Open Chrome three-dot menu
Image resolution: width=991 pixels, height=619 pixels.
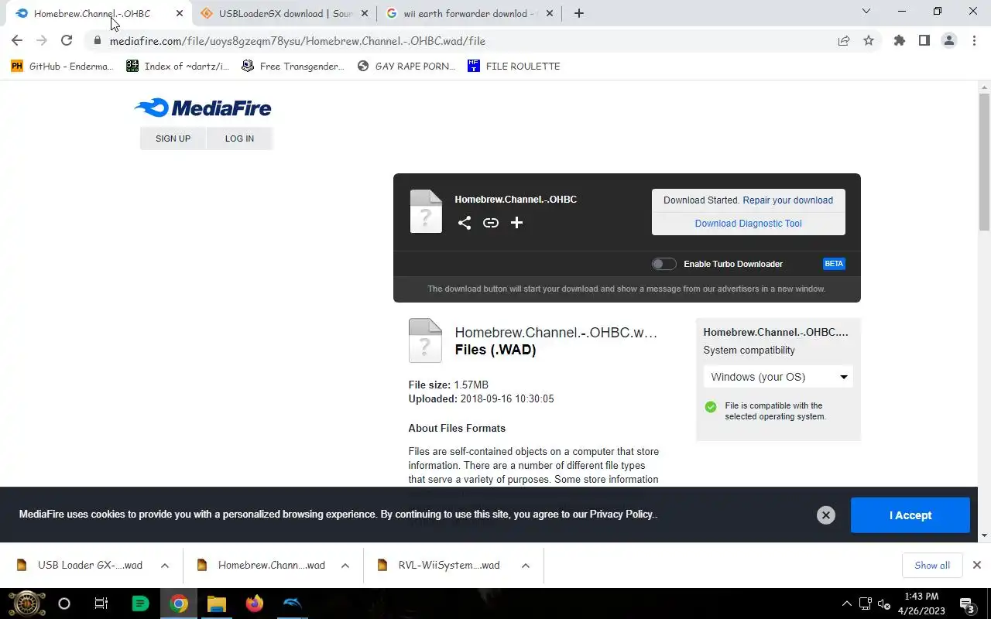(974, 41)
